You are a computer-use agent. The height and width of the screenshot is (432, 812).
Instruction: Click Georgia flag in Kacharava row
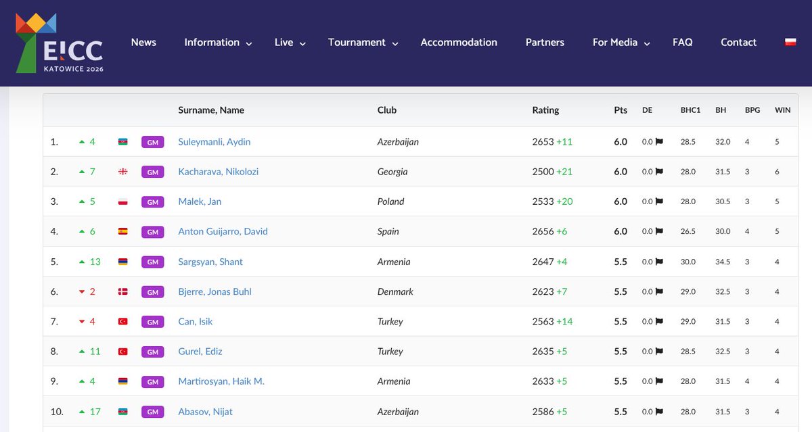(x=123, y=172)
